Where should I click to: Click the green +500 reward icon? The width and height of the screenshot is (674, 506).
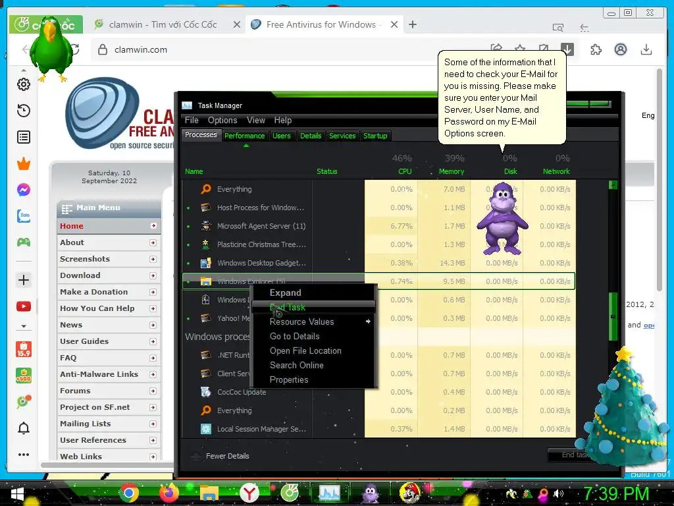pyautogui.click(x=24, y=376)
